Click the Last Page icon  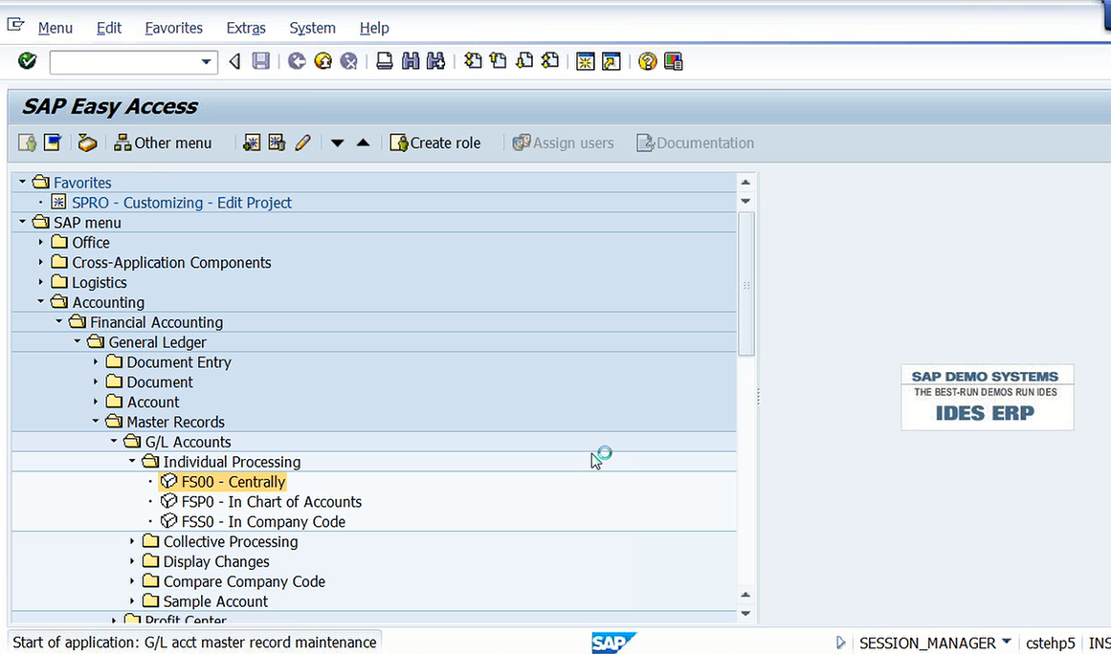550,61
